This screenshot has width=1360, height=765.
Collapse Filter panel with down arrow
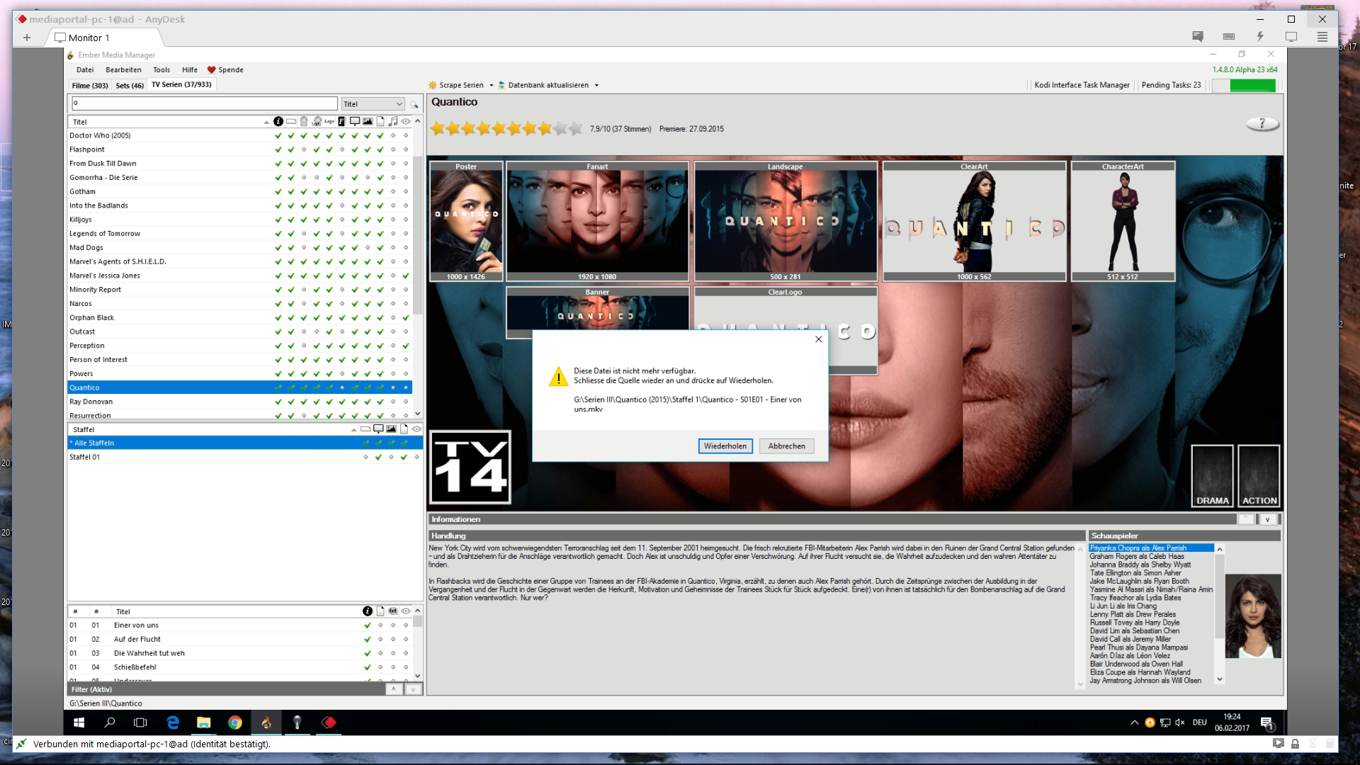coord(413,689)
